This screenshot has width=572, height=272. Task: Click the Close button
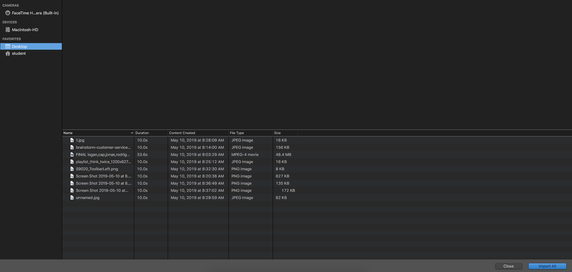(509, 266)
